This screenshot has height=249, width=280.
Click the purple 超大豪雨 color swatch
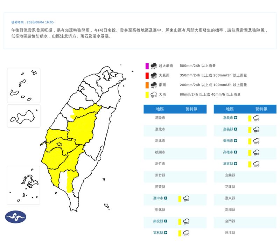click(147, 66)
